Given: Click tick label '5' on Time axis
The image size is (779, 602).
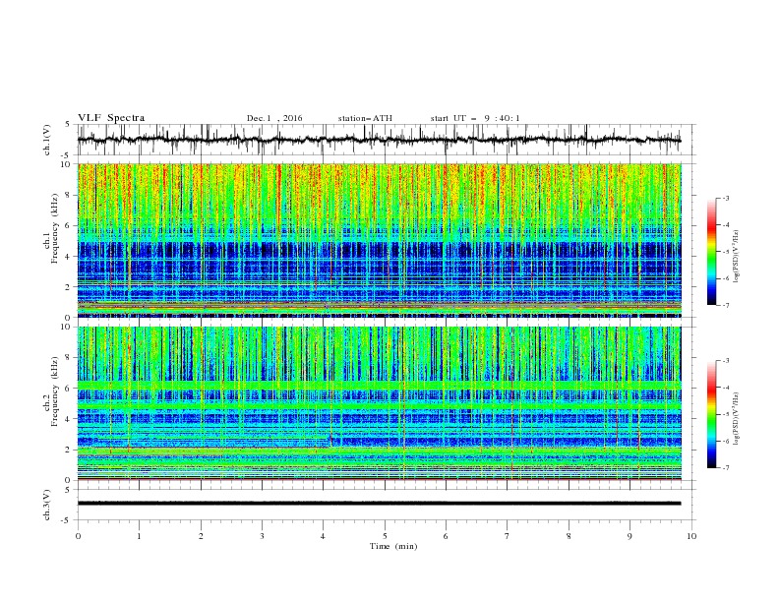Looking at the screenshot, I should click(385, 536).
